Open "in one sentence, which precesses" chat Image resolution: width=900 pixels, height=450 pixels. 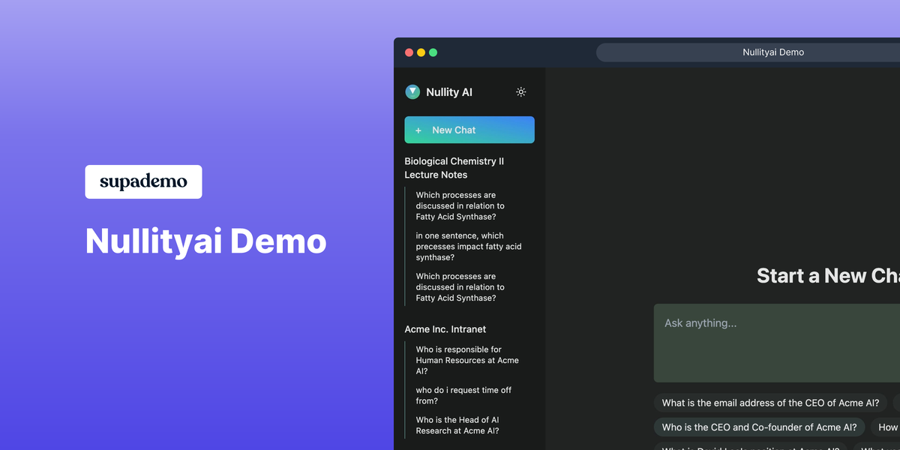click(x=469, y=247)
